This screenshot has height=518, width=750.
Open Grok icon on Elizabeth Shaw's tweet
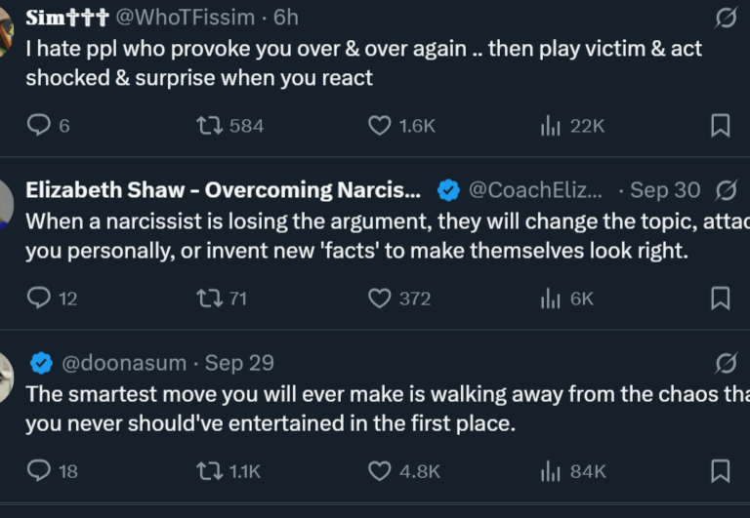point(726,190)
